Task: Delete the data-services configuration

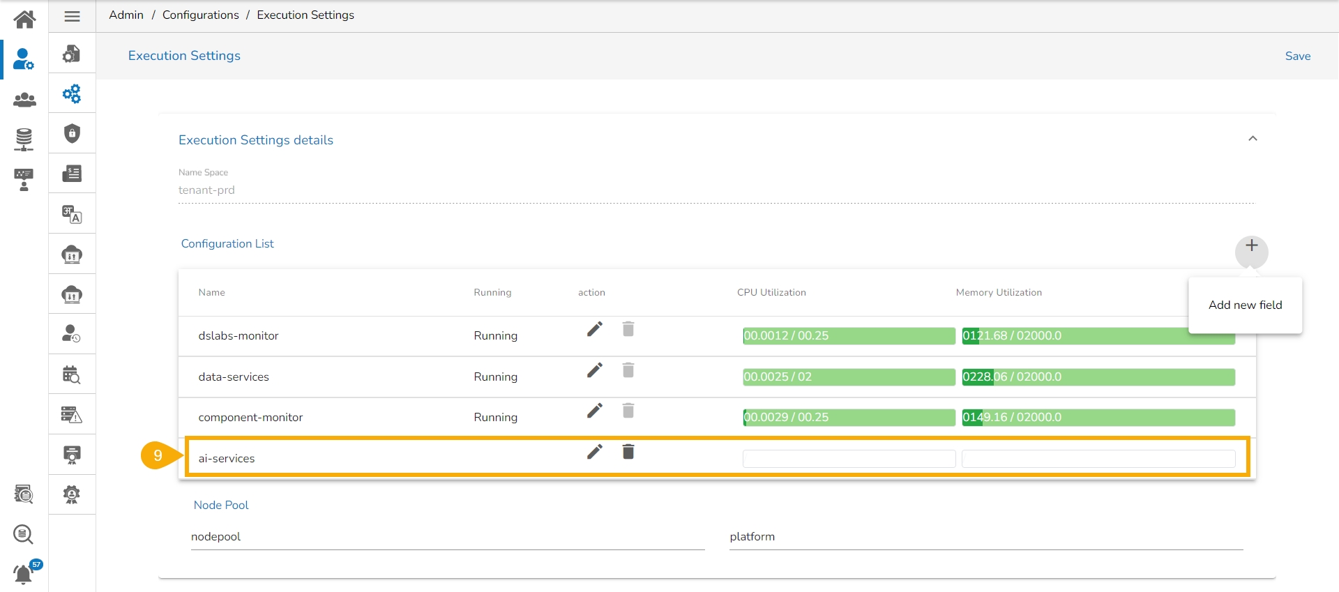Action: (x=628, y=370)
